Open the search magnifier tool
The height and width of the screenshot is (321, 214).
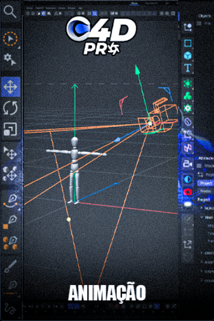[10, 11]
